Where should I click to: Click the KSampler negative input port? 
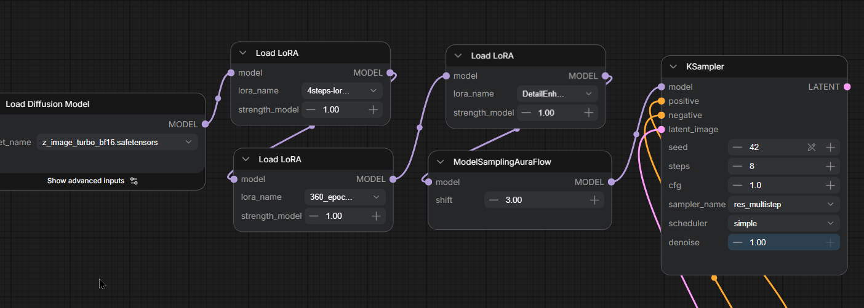coord(662,115)
